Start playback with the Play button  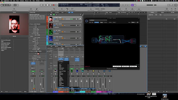(51, 5)
